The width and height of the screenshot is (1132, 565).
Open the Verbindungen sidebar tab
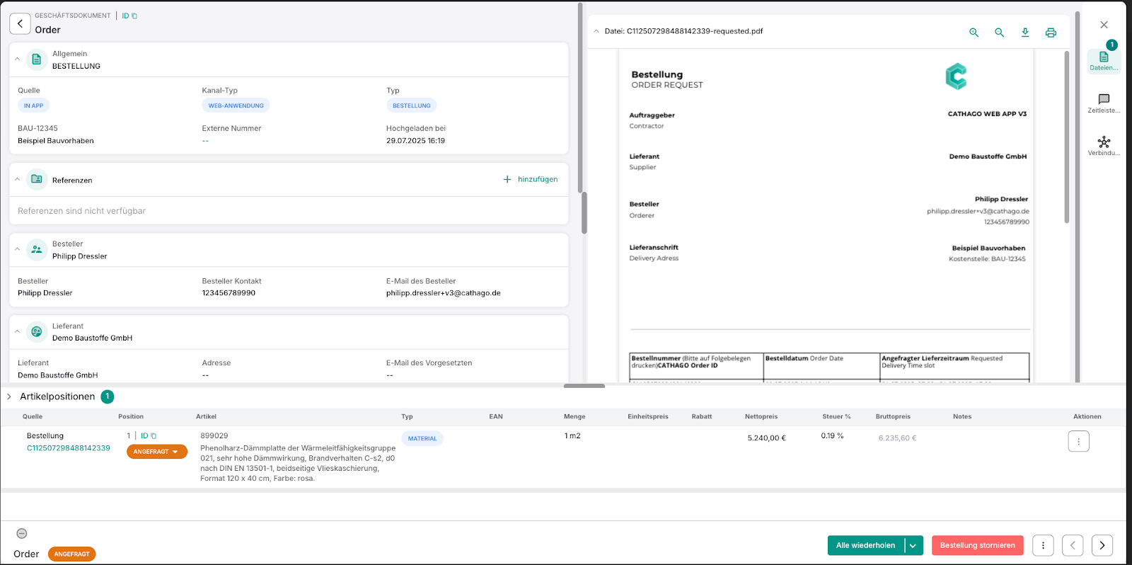pos(1104,146)
